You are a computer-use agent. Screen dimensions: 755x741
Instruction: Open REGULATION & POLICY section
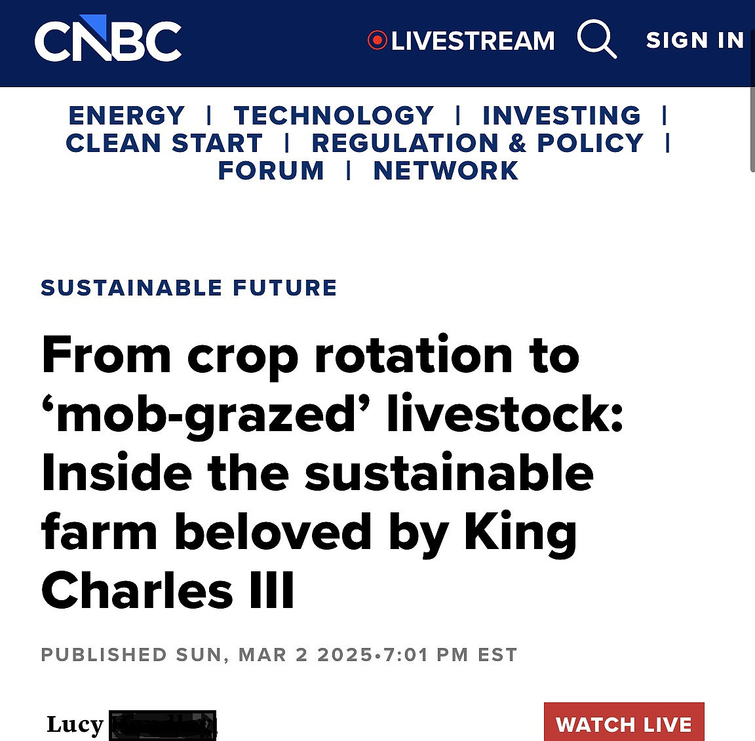click(477, 143)
